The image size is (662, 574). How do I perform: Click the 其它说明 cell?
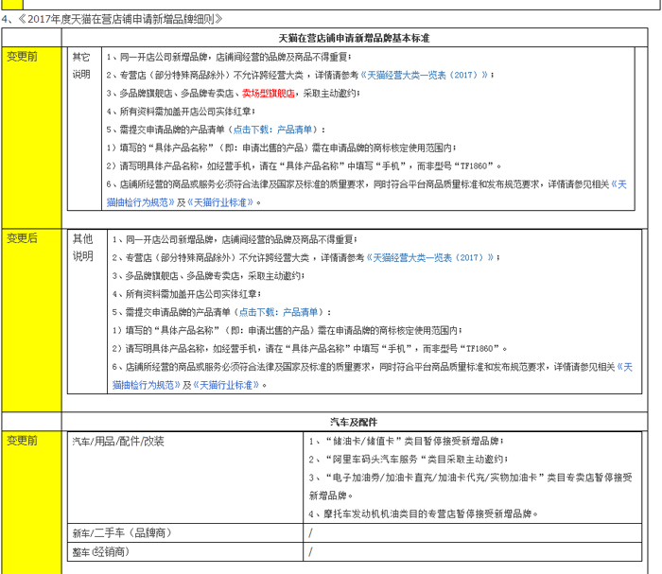pos(84,129)
